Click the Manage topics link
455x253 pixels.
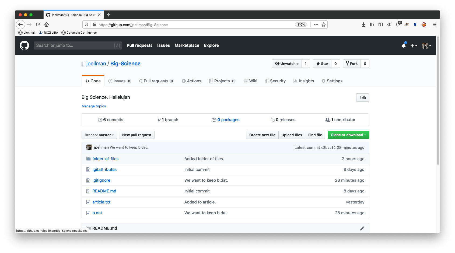pyautogui.click(x=94, y=106)
